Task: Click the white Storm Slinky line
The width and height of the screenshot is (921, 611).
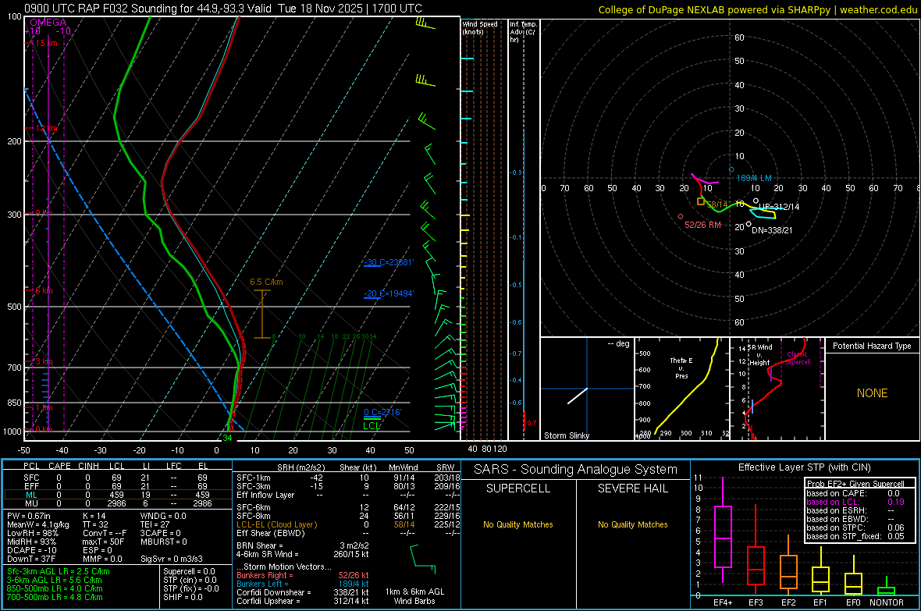Action: click(578, 396)
